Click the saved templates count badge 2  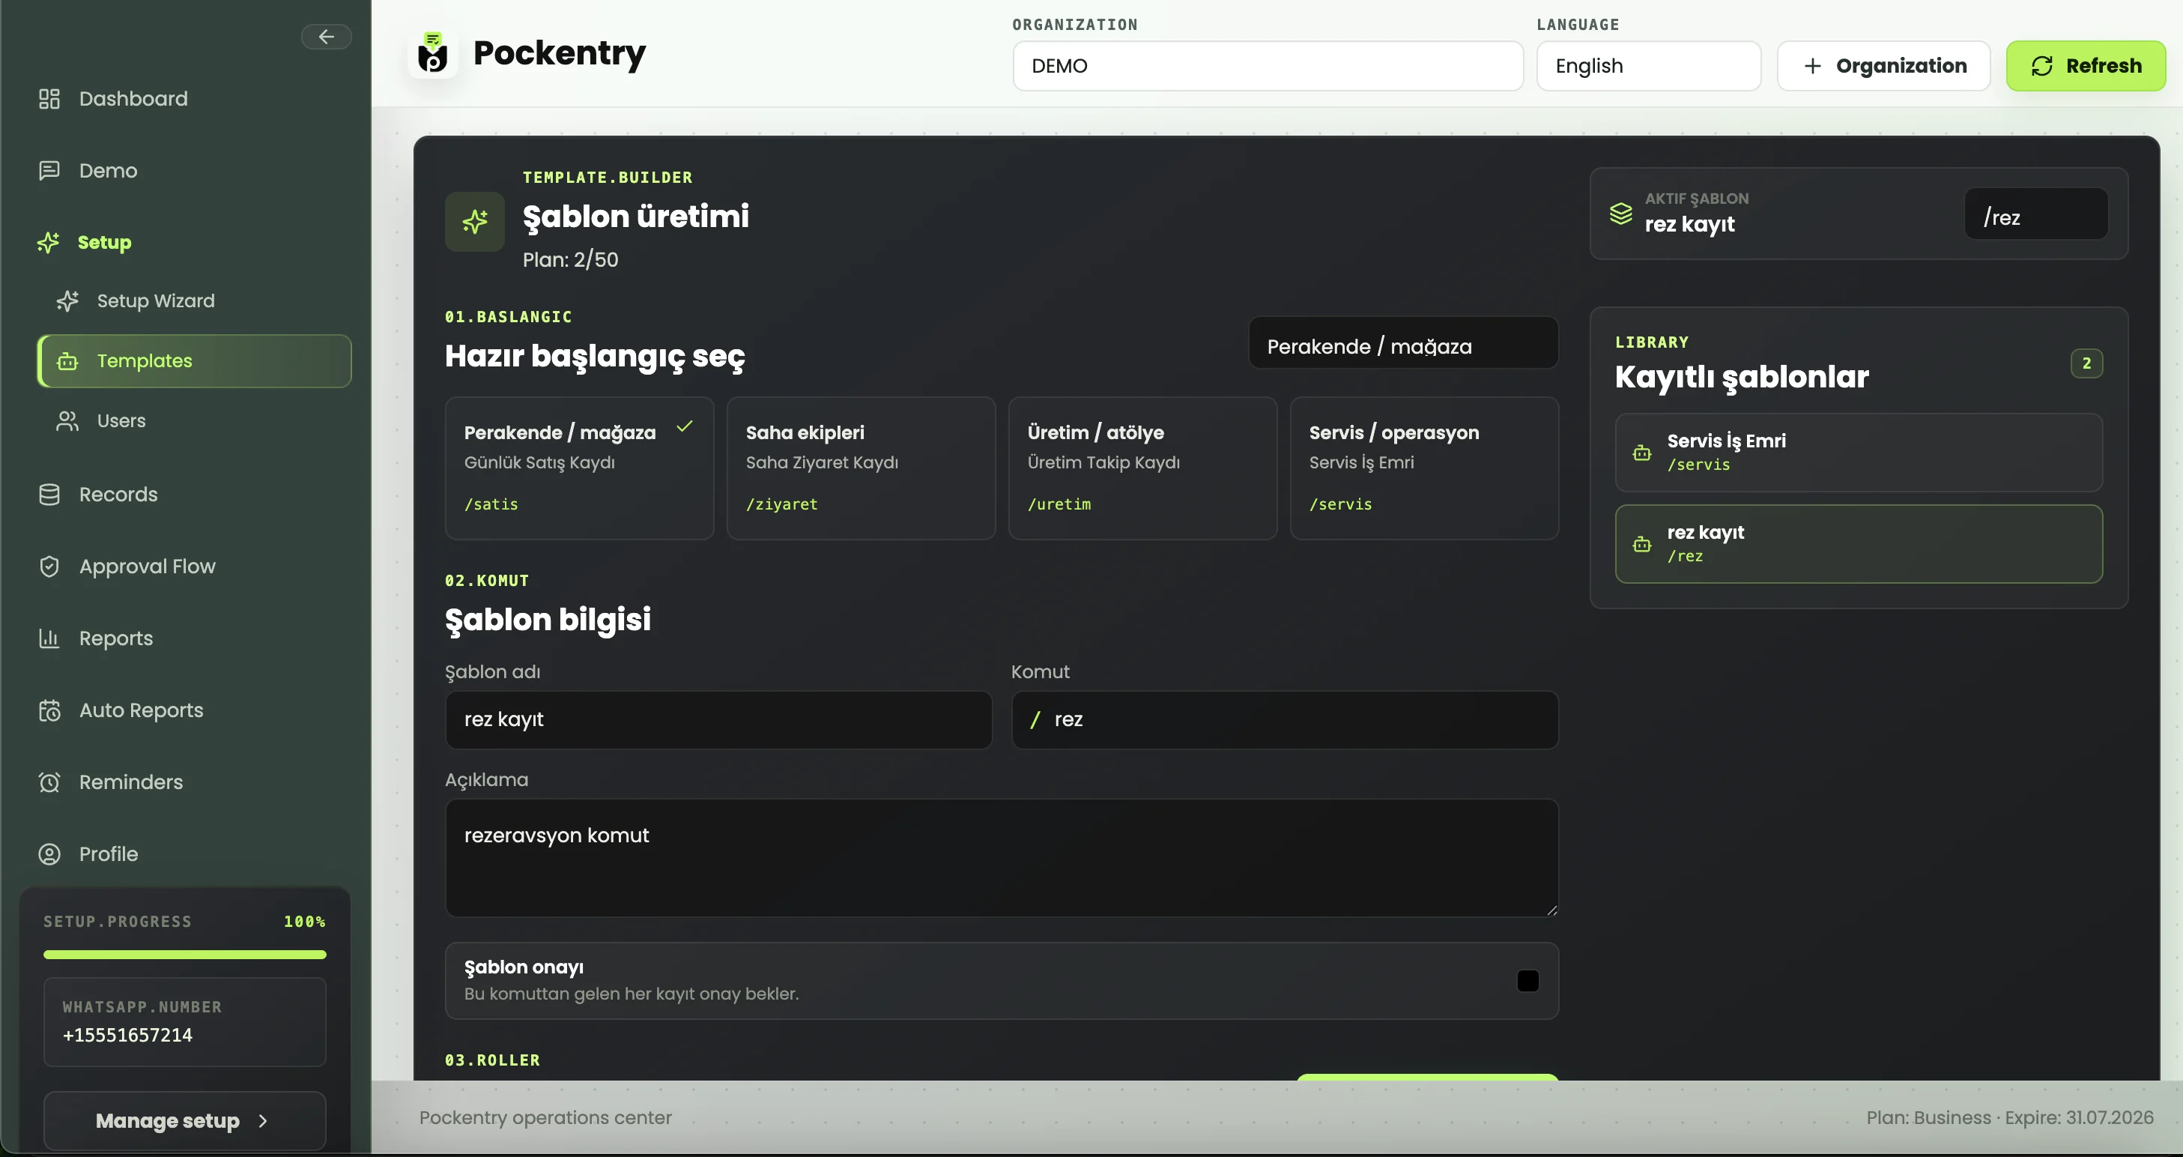coord(2086,363)
